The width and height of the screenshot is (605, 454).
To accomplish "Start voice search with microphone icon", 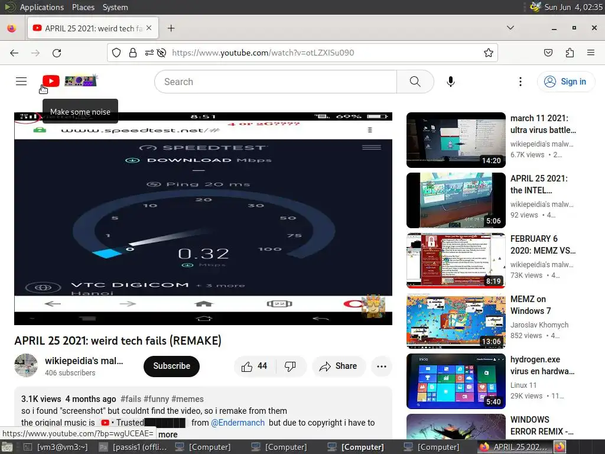I will pyautogui.click(x=450, y=82).
